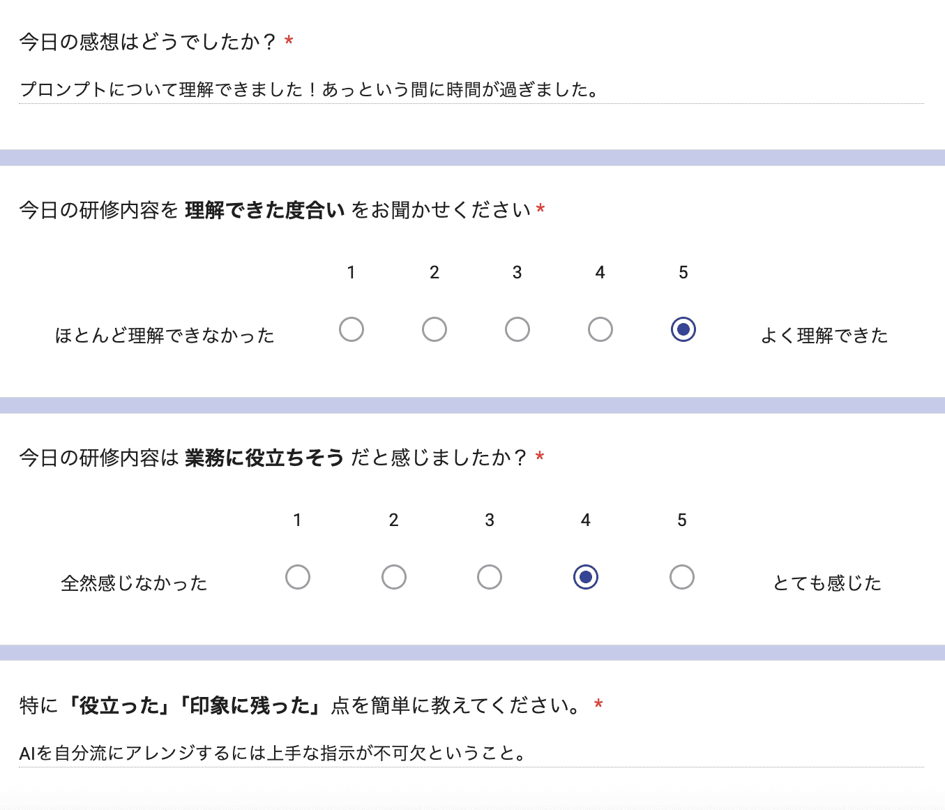Viewport: 945px width, 810px height.
Task: Select rating 4 on the comprehension scale
Action: 599,329
